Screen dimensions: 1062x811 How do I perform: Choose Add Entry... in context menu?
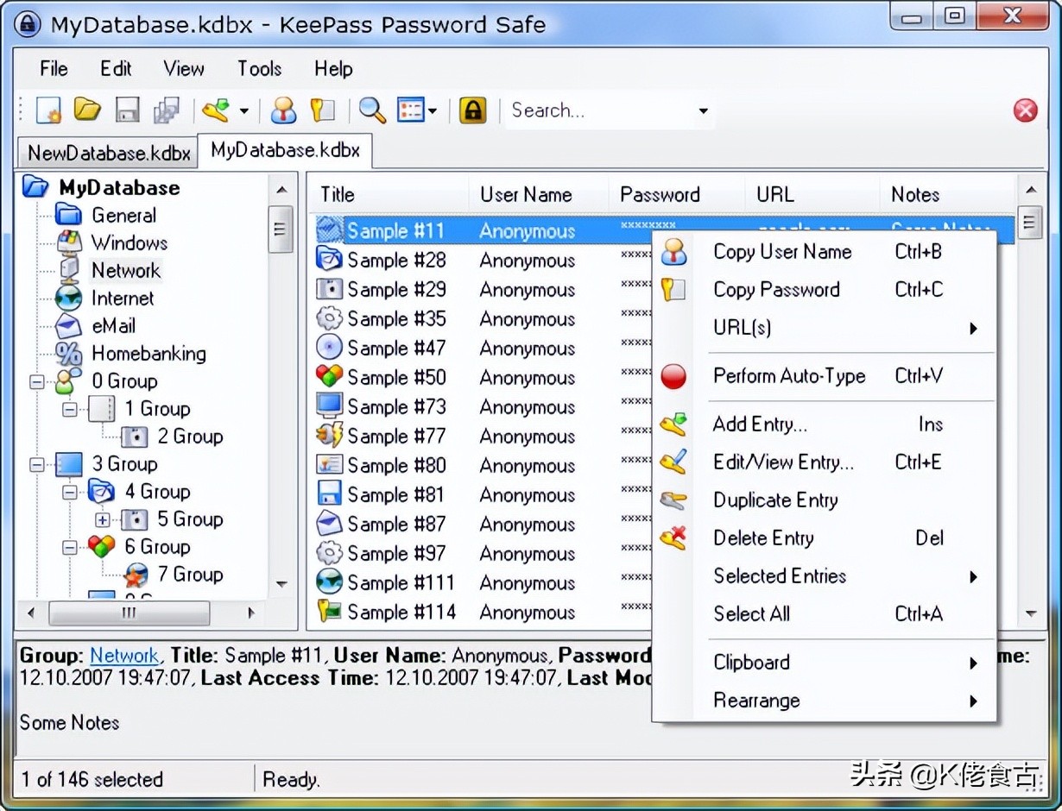(824, 424)
